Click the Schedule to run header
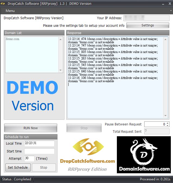Image resolution: width=173 pixels, height=183 pixels. click(x=31, y=137)
